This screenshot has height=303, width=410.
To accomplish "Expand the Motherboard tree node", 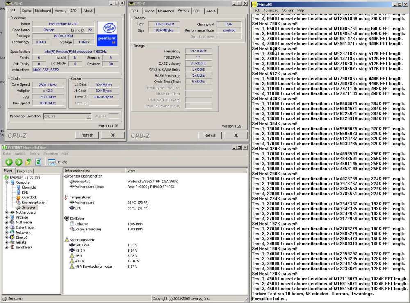I will tap(6, 212).
